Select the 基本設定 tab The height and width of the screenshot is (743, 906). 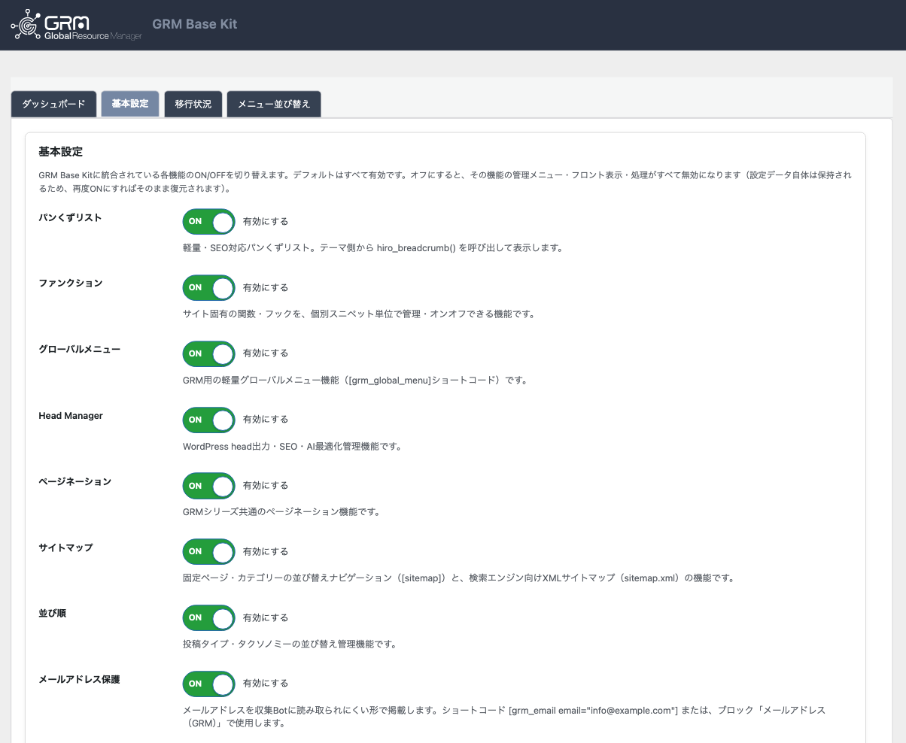pyautogui.click(x=130, y=104)
